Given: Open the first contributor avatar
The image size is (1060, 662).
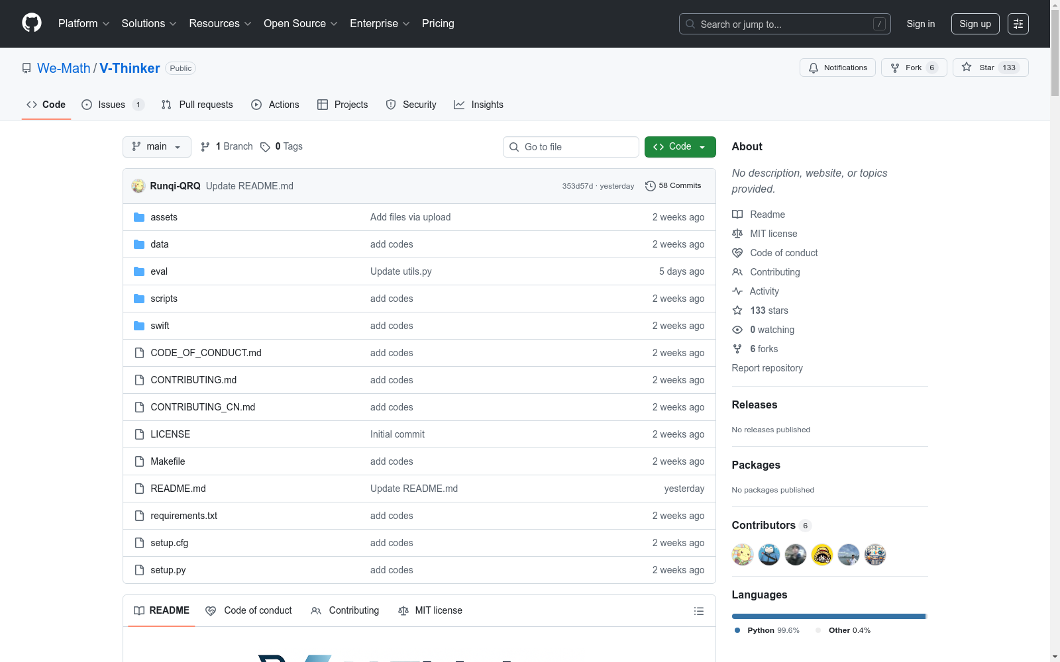Looking at the screenshot, I should point(743,555).
